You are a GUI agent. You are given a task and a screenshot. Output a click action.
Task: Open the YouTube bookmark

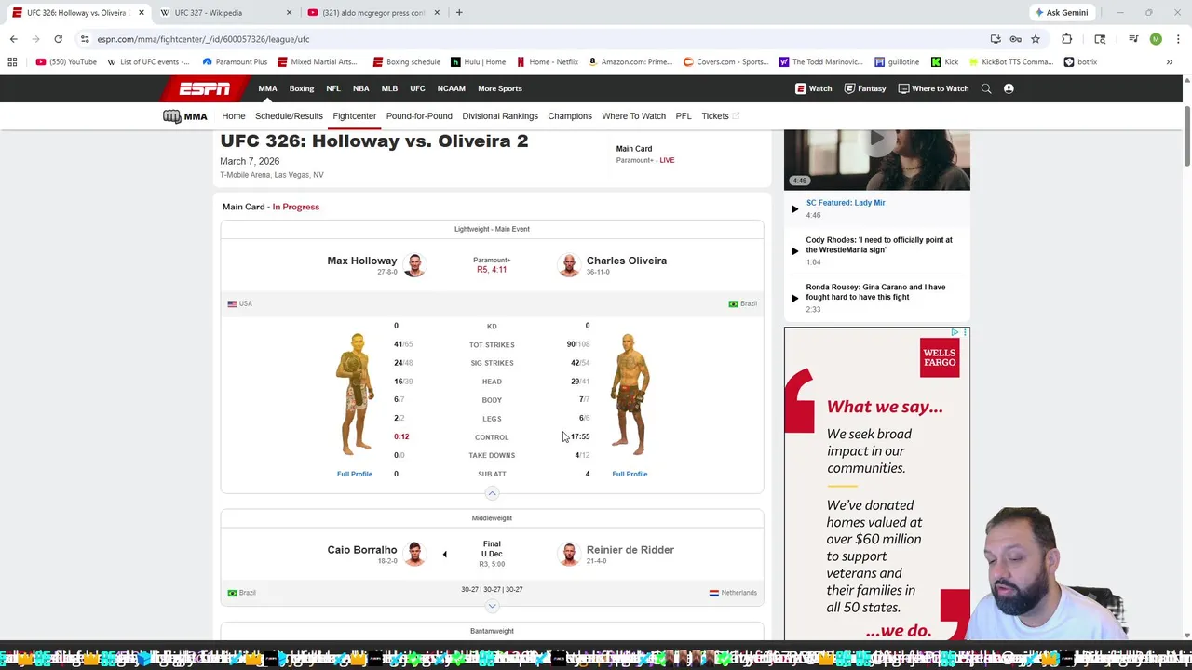(x=66, y=62)
